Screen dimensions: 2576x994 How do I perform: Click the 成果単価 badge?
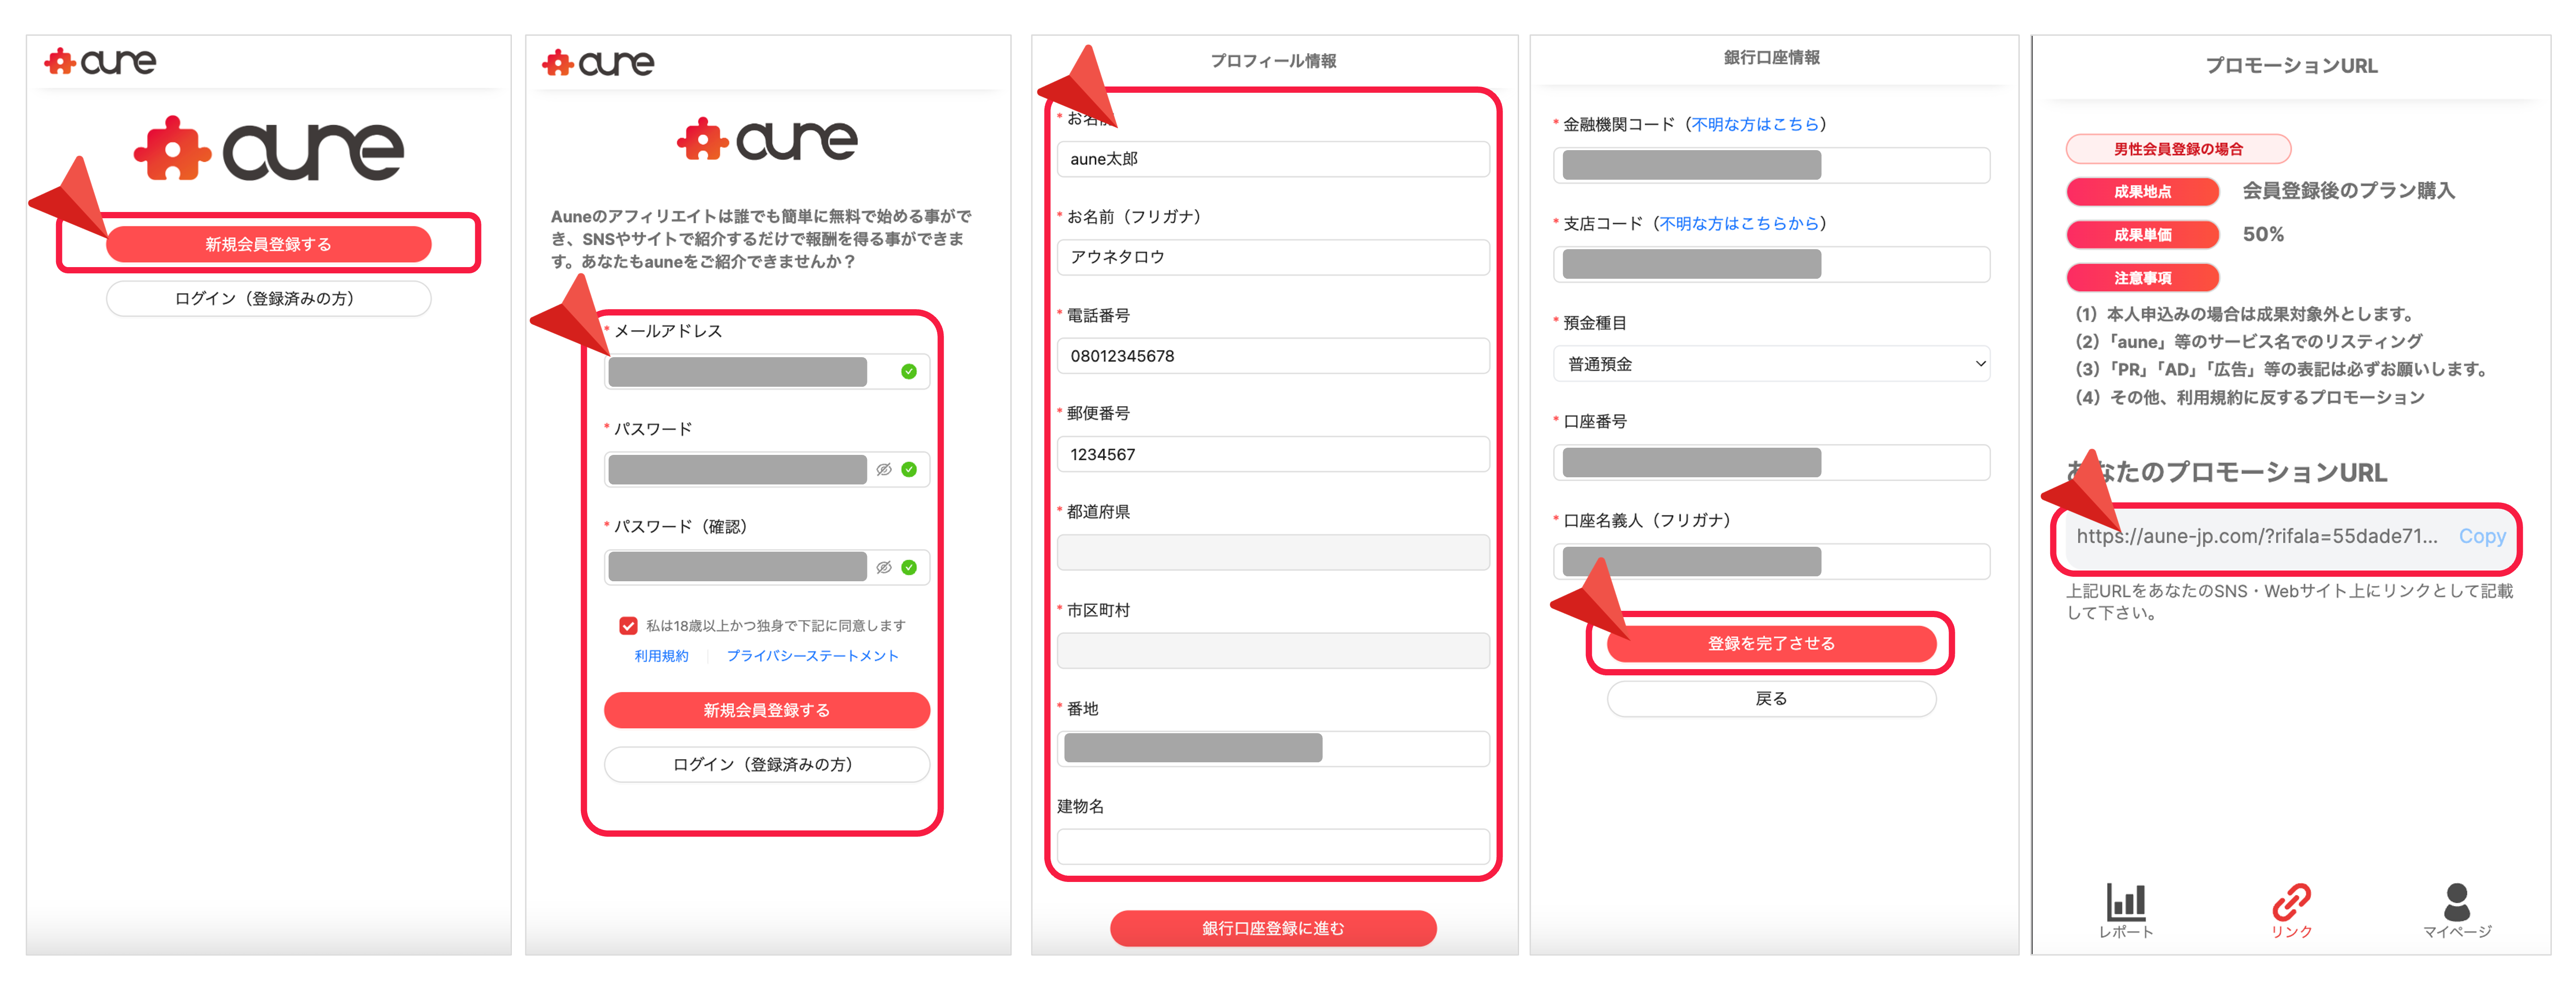[2142, 235]
